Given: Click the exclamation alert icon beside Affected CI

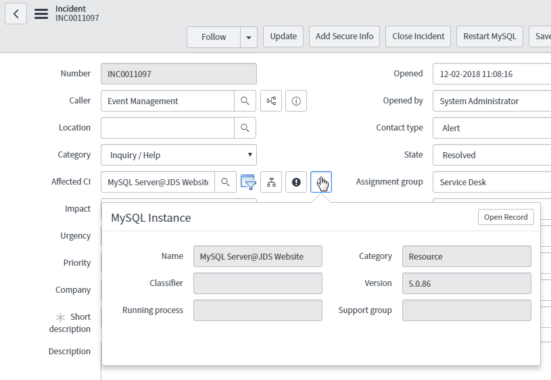Looking at the screenshot, I should pyautogui.click(x=296, y=182).
